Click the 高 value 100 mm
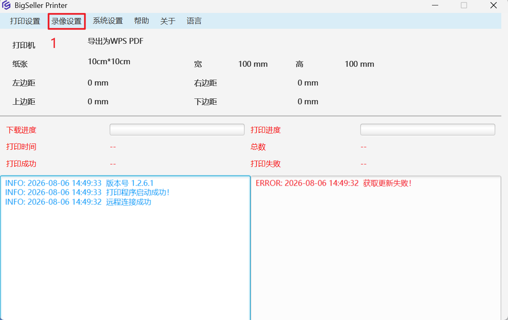 [x=359, y=64]
